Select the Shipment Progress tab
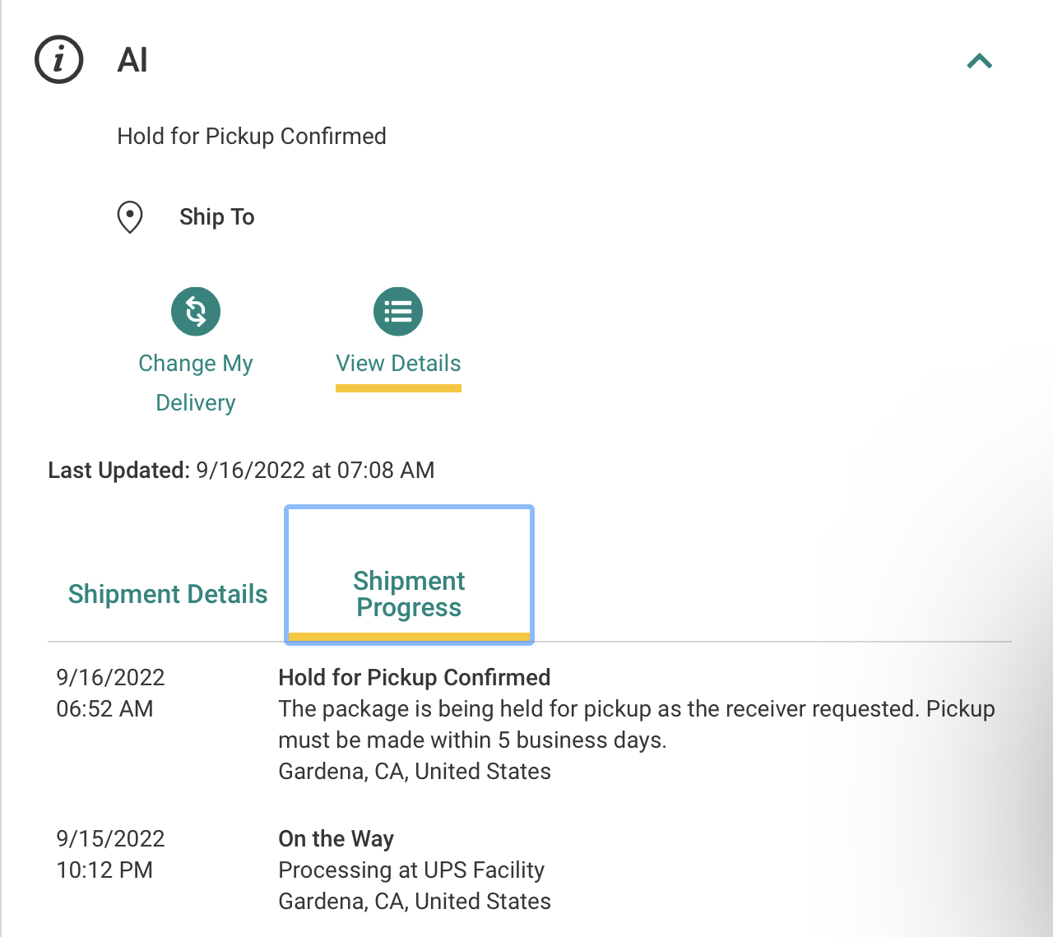 point(409,594)
